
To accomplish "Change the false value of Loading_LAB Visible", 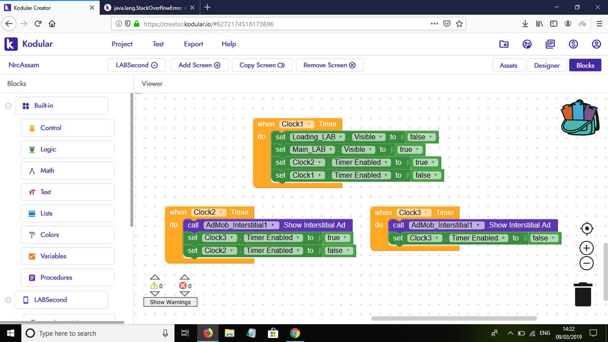I will coord(420,137).
